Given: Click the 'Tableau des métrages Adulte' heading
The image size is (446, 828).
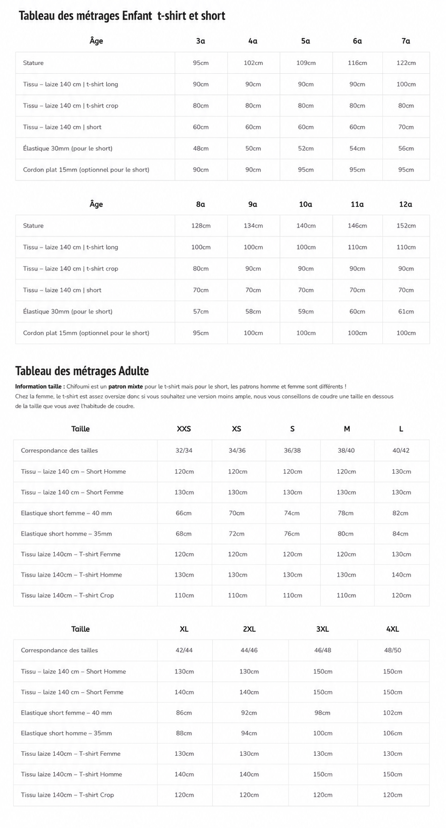Looking at the screenshot, I should 82,371.
